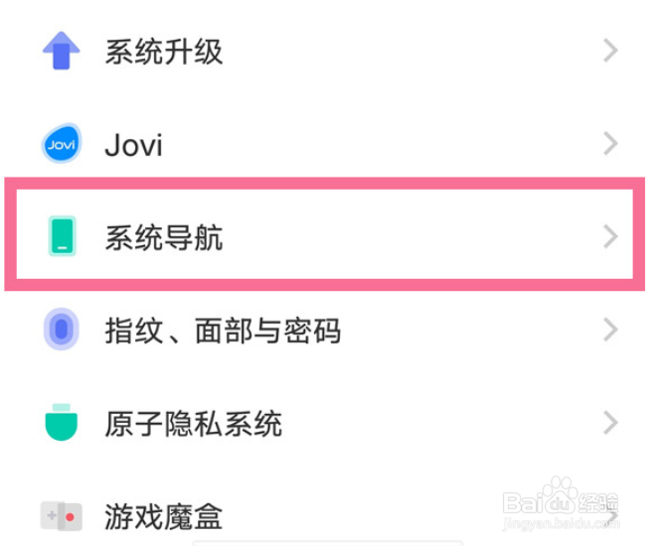Expand Jovi settings using right chevron
The height and width of the screenshot is (546, 655).
point(611,144)
